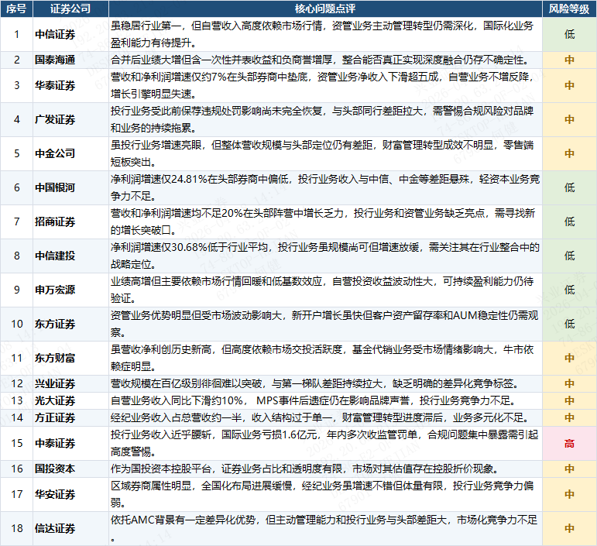Click the comment starting 作为国投资本控股平台
Image resolution: width=597 pixels, height=546 pixels.
pyautogui.click(x=325, y=469)
